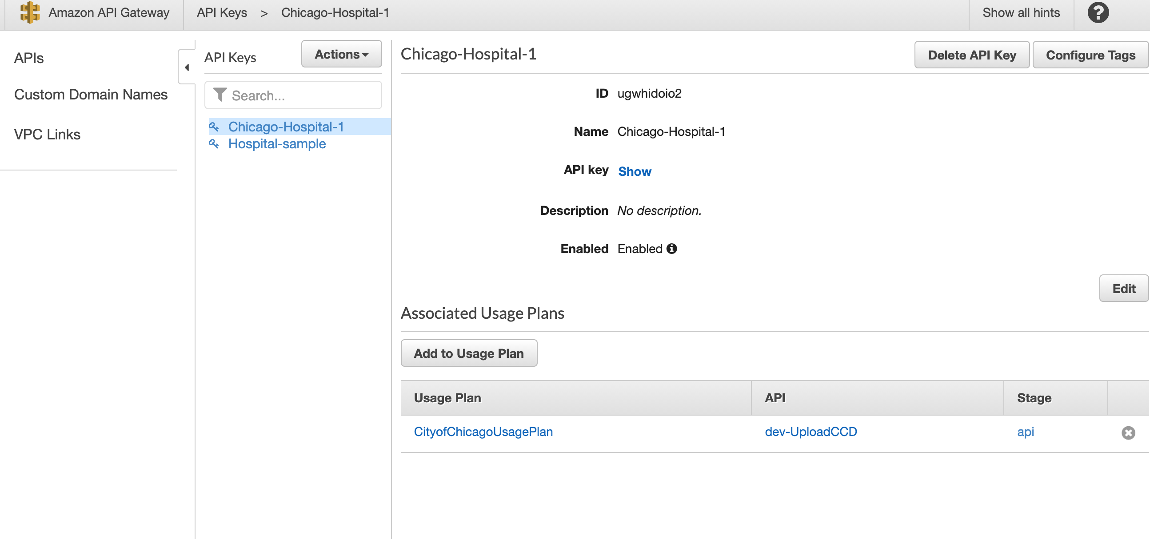This screenshot has height=539, width=1150.
Task: Open APIs in the left navigation
Action: pyautogui.click(x=28, y=58)
